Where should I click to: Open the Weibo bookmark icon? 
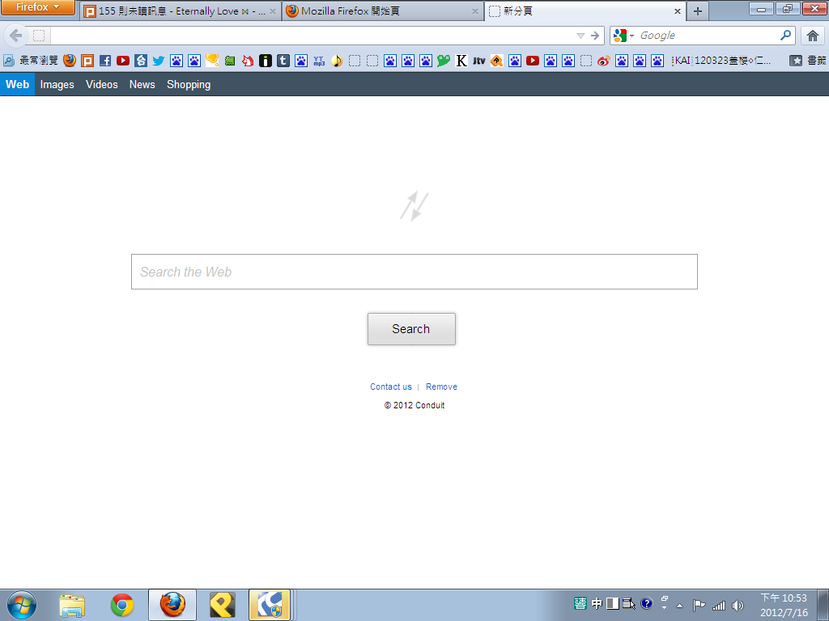603,61
